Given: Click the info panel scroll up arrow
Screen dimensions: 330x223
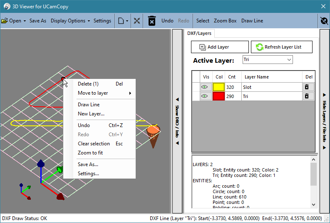Looking at the screenshot, I should click(313, 159).
